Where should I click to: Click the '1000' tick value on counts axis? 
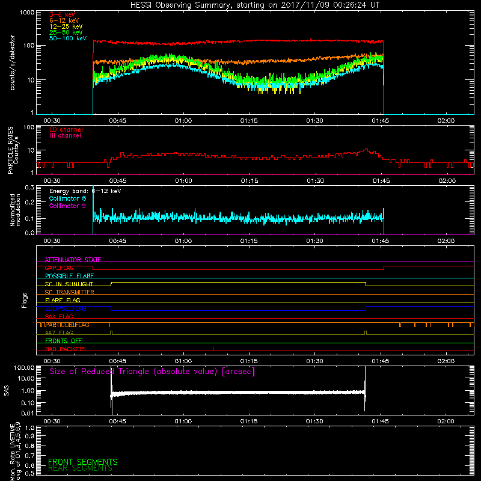point(26,13)
